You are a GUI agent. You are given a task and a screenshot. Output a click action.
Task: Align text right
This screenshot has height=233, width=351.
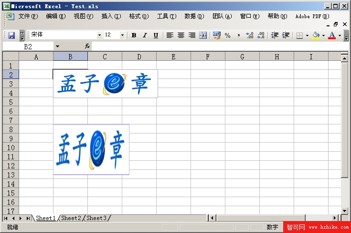[192, 35]
